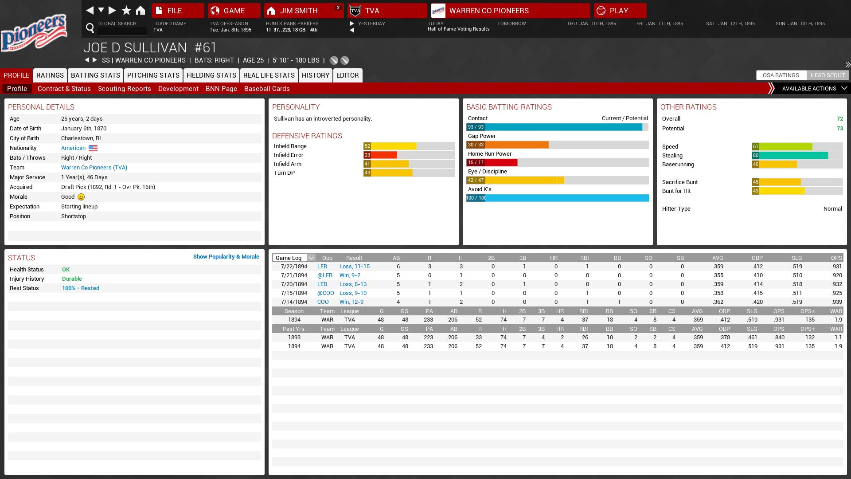
Task: Switch to the HISTORY tab
Action: coord(316,75)
